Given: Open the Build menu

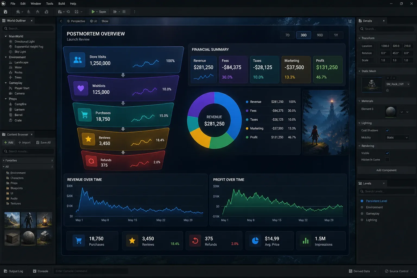Looking at the screenshot, I should click(x=62, y=4).
